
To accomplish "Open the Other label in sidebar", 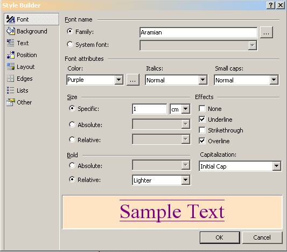I will 24,102.
